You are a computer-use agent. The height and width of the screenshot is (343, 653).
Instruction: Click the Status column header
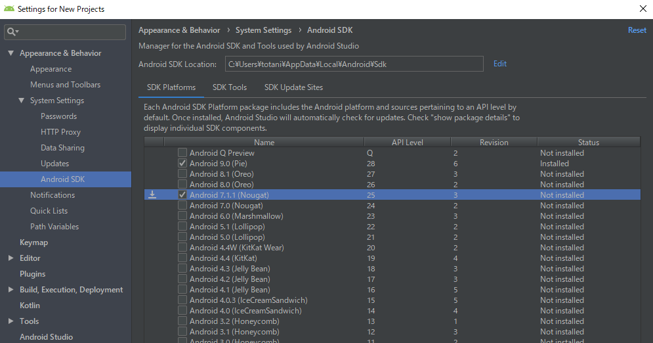(589, 142)
